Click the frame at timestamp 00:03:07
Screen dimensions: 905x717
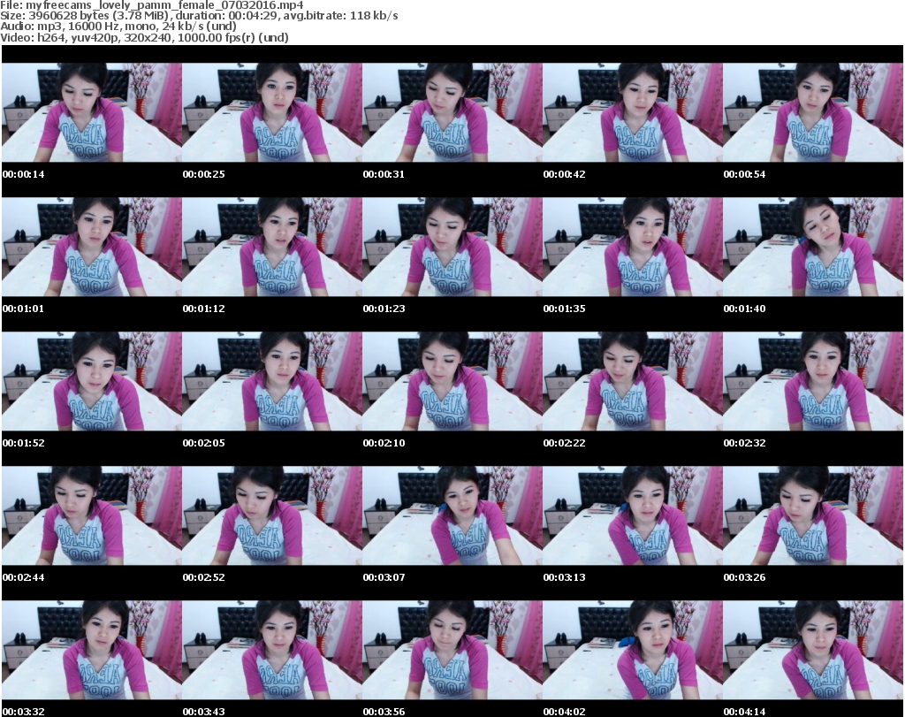pos(452,515)
